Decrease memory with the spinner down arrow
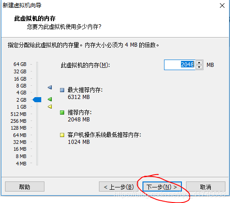This screenshot has width=230, height=203. 199,67
